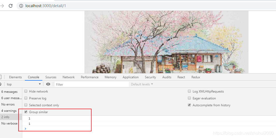Image resolution: width=276 pixels, height=138 pixels.
Task: Filter by 4 warnings in sidebar
Action: pos(11,111)
